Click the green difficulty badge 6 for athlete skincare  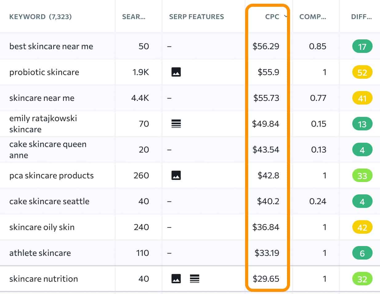(362, 253)
